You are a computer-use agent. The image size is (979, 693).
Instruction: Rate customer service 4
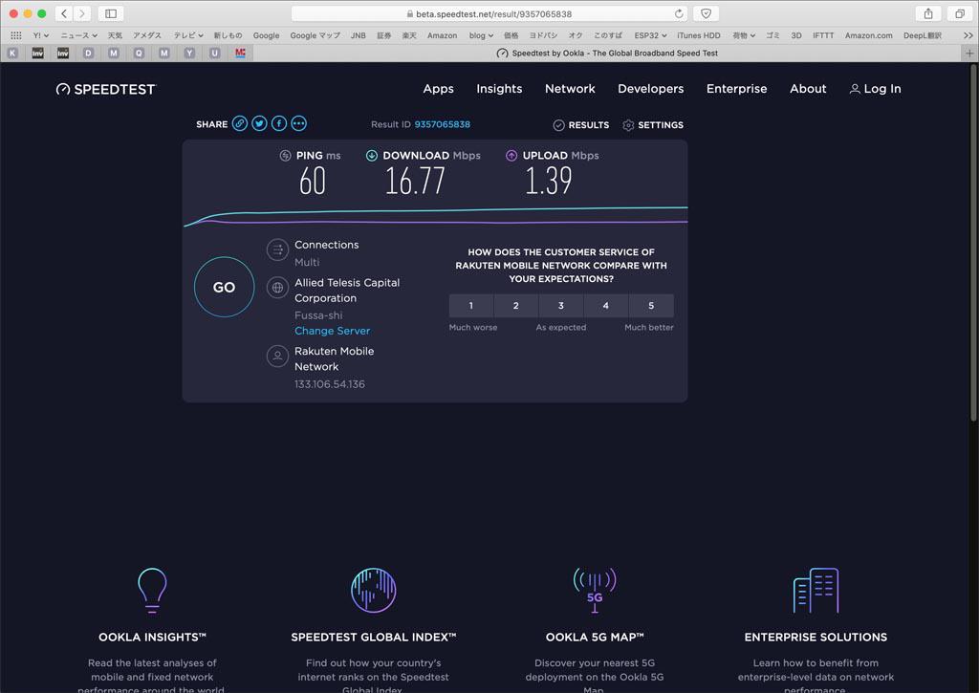coord(606,306)
